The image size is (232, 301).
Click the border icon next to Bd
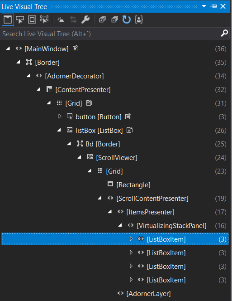80,144
